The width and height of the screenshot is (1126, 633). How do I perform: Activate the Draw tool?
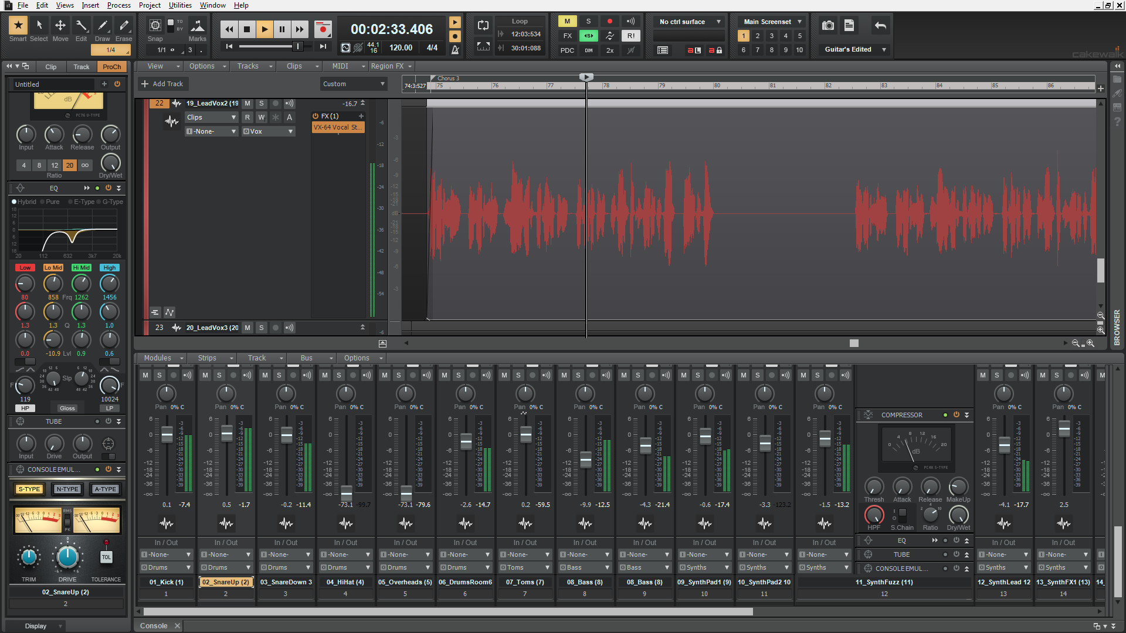[103, 26]
